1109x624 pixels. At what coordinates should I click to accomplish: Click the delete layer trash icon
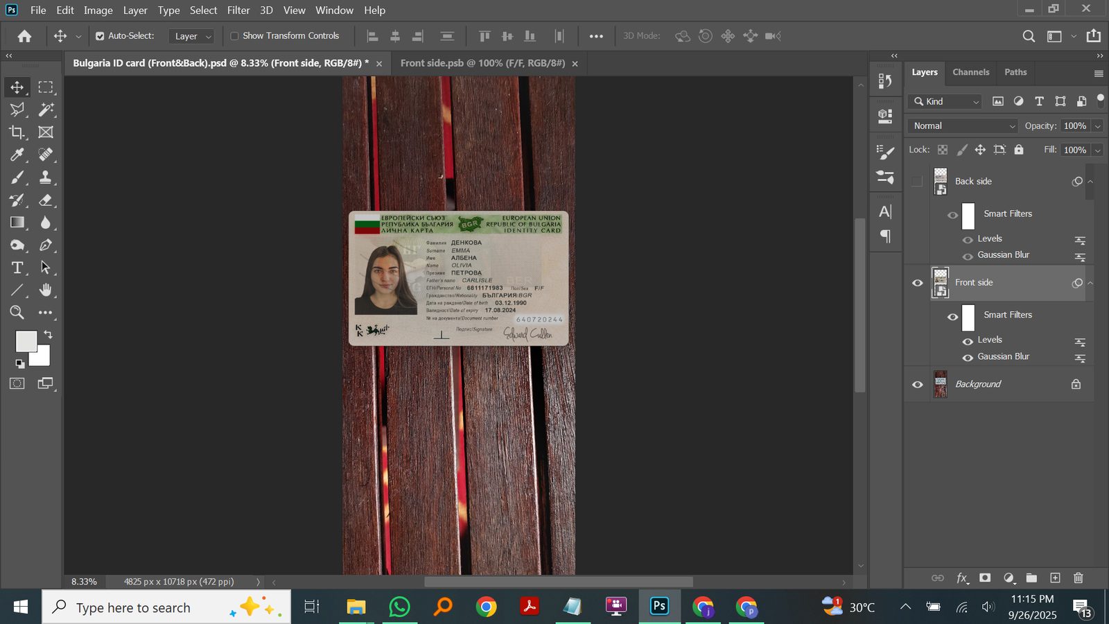[x=1078, y=578]
